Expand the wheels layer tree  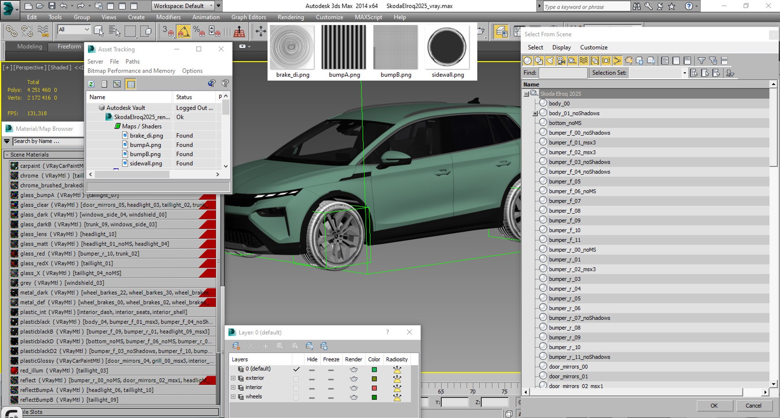pyautogui.click(x=233, y=397)
